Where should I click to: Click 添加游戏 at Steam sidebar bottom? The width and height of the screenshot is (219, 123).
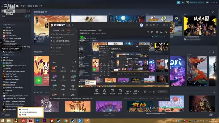pyautogui.click(x=6, y=115)
